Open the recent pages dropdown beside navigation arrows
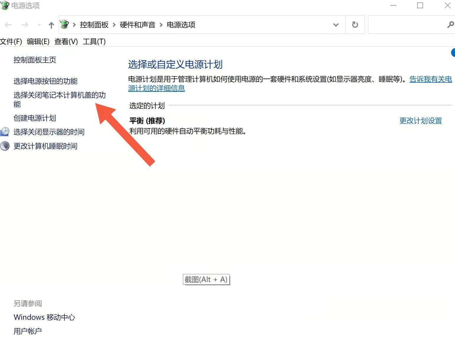 click(x=39, y=25)
